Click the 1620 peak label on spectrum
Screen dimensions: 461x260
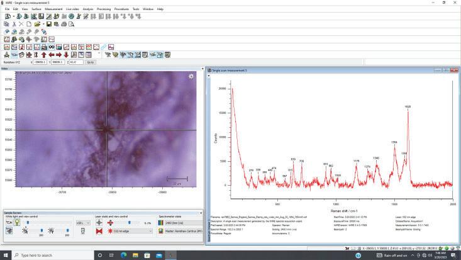408,106
